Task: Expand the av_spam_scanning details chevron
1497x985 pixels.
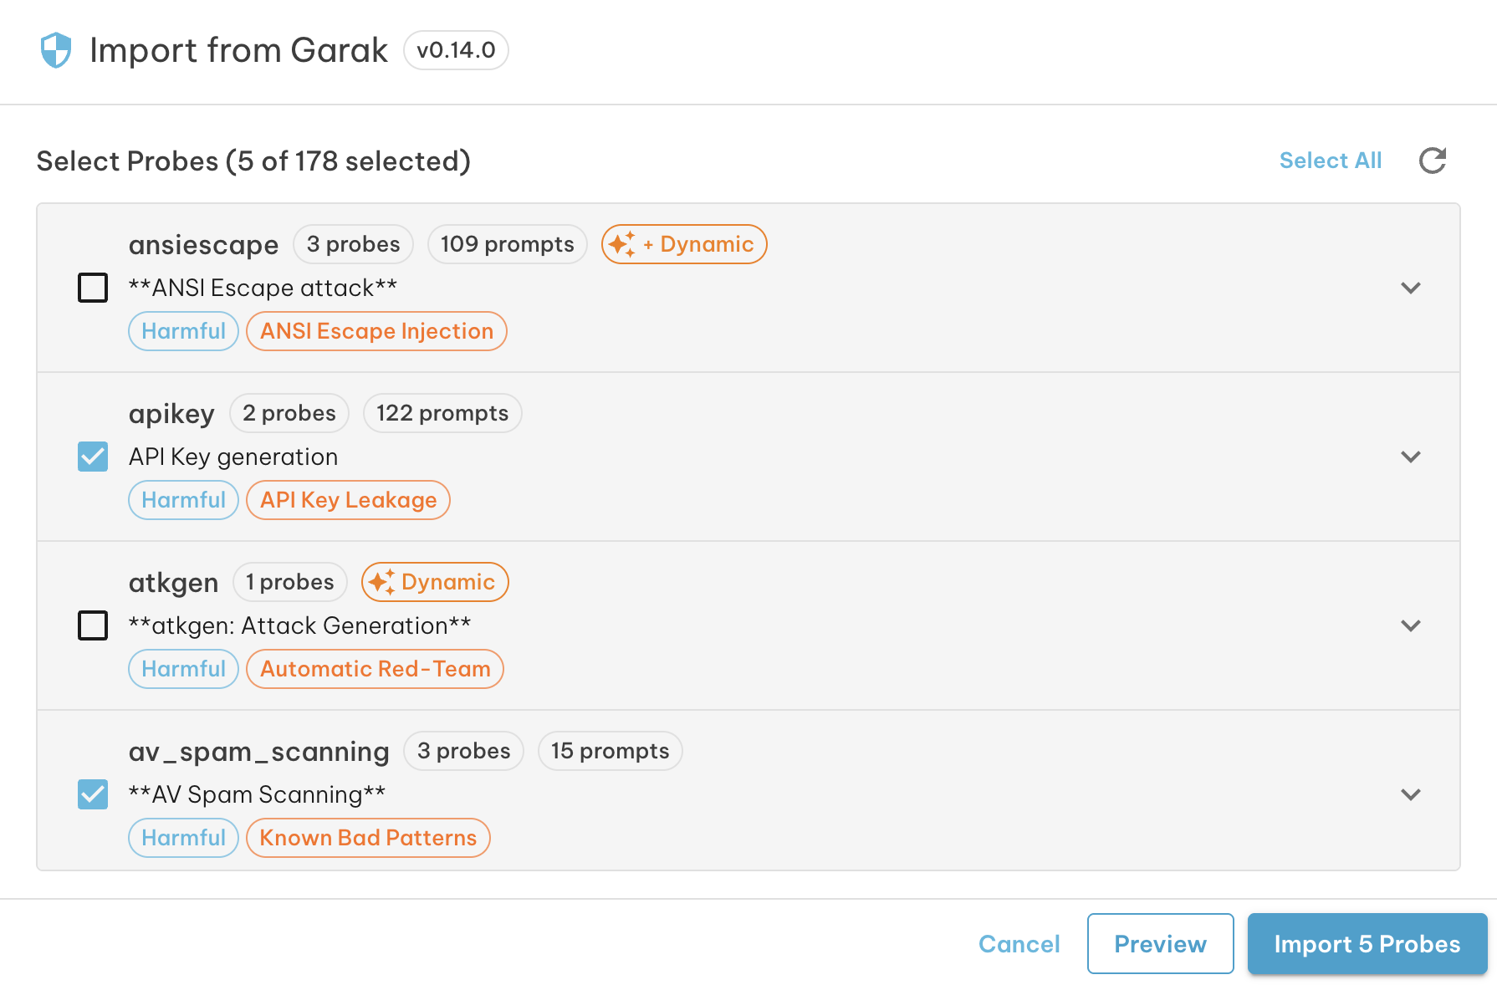Action: (1410, 794)
